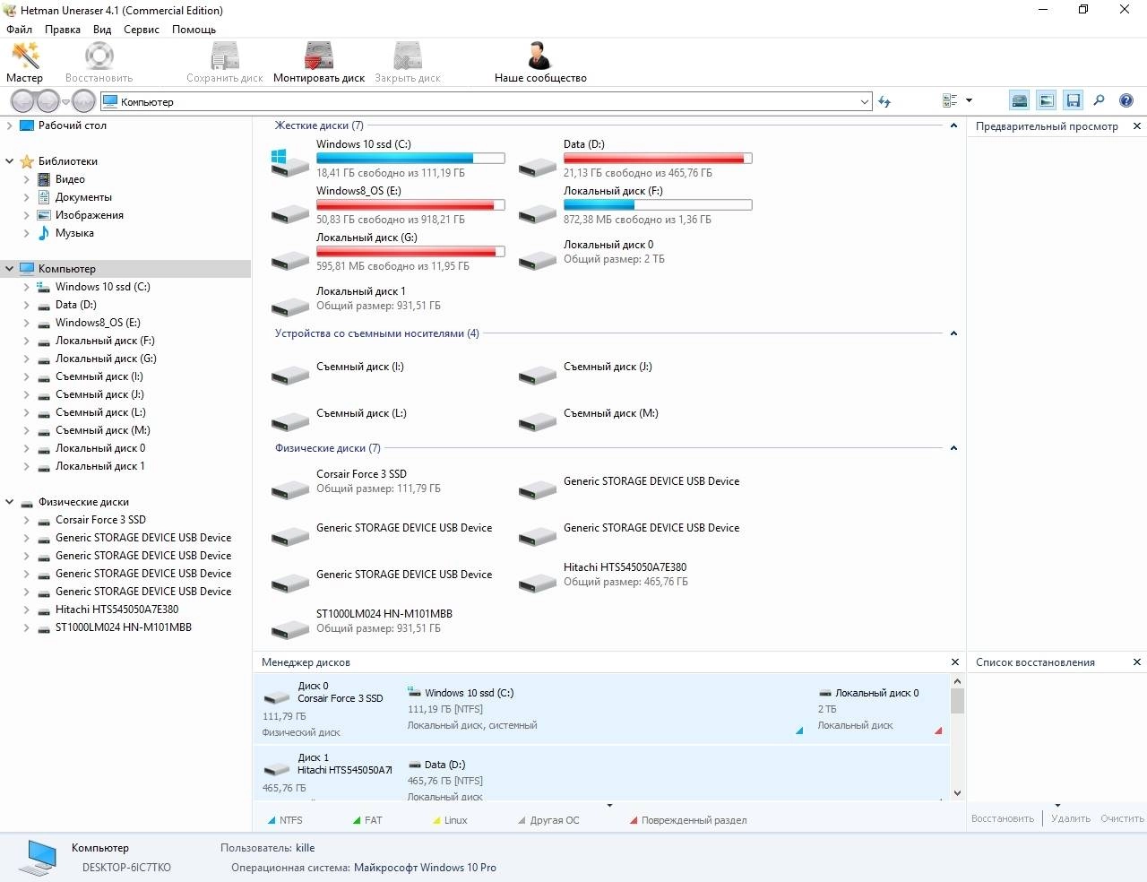
Task: Select Локальный диск 0 partition in disk manager
Action: tap(879, 708)
